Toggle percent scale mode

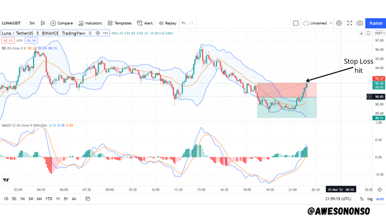tap(361, 199)
